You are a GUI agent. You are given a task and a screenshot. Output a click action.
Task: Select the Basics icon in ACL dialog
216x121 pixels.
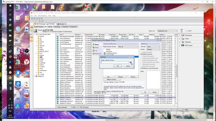(93, 44)
